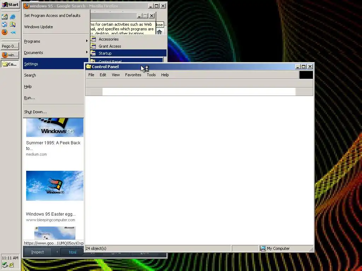Click the network connection tray icon
The image size is (362, 271).
click(x=5, y=265)
